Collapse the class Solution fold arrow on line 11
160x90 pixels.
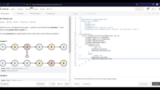[x=77, y=34]
